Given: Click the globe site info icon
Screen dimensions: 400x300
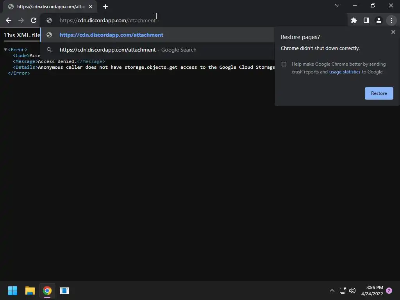Looking at the screenshot, I should pos(49,20).
